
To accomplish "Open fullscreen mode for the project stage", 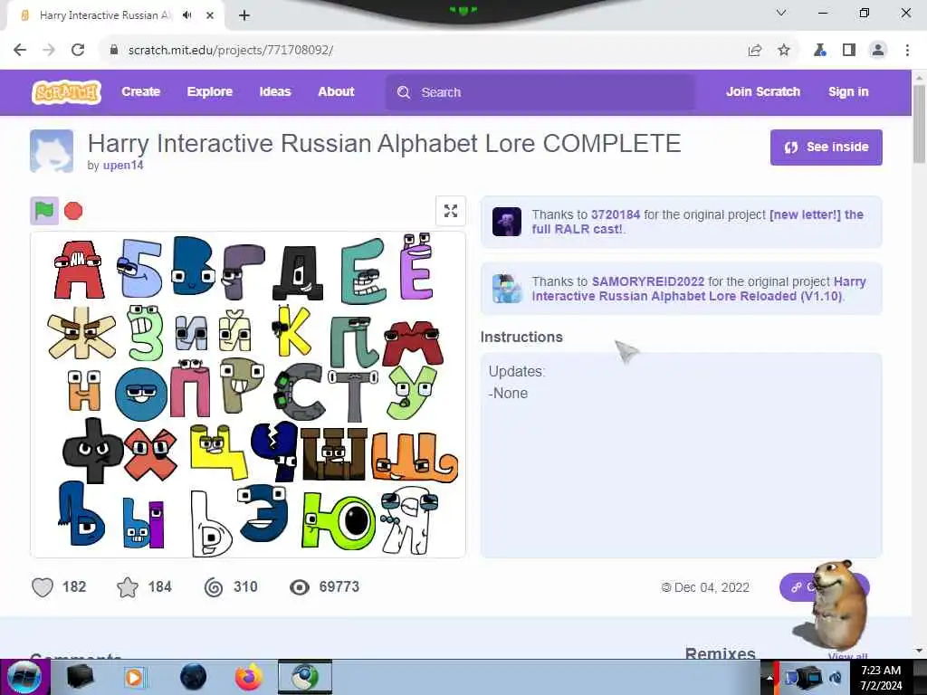I will [451, 211].
